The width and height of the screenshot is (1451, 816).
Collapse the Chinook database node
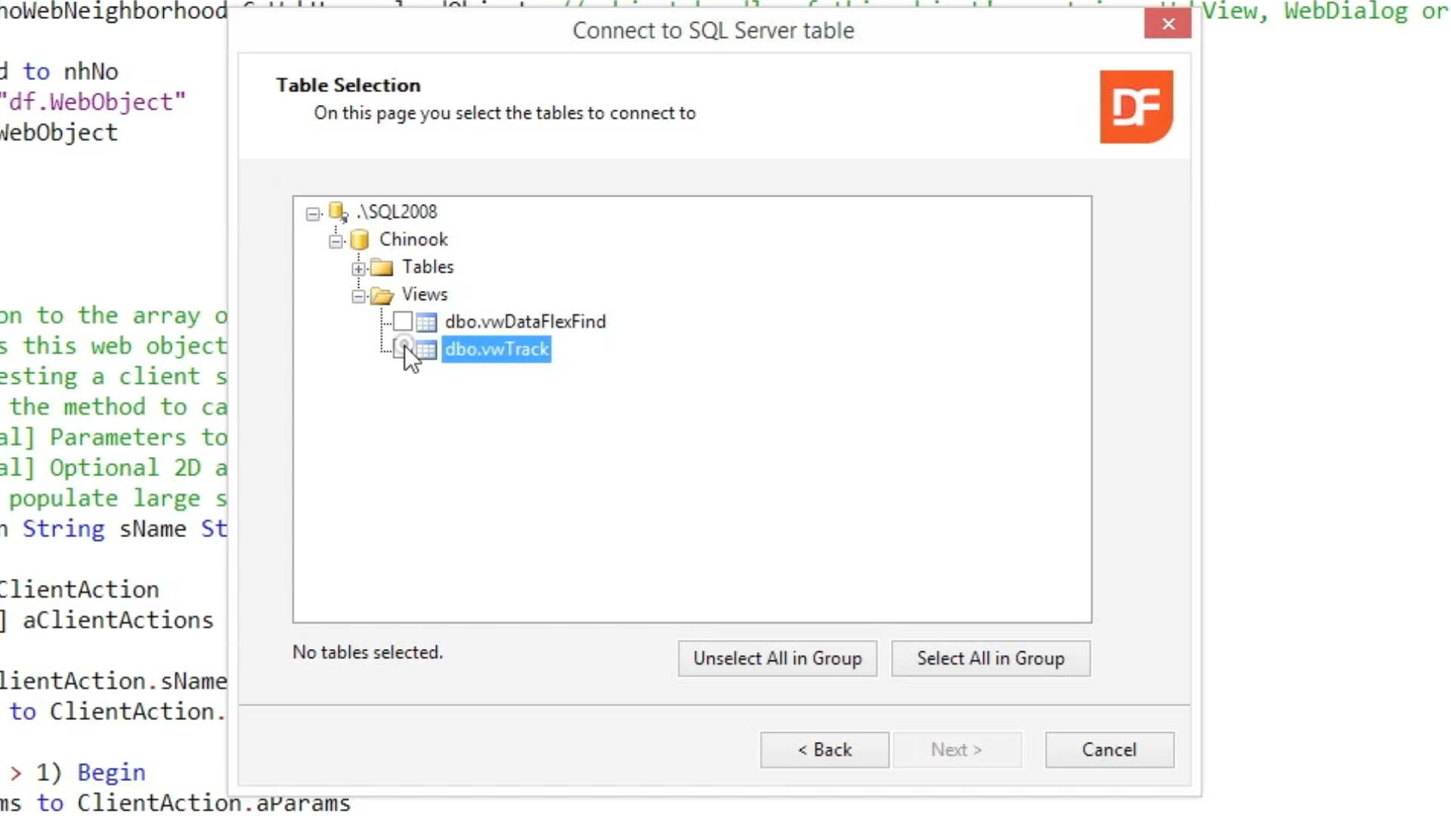[x=336, y=242]
